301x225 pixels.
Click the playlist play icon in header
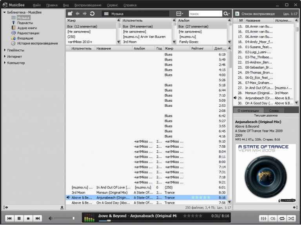point(238,14)
